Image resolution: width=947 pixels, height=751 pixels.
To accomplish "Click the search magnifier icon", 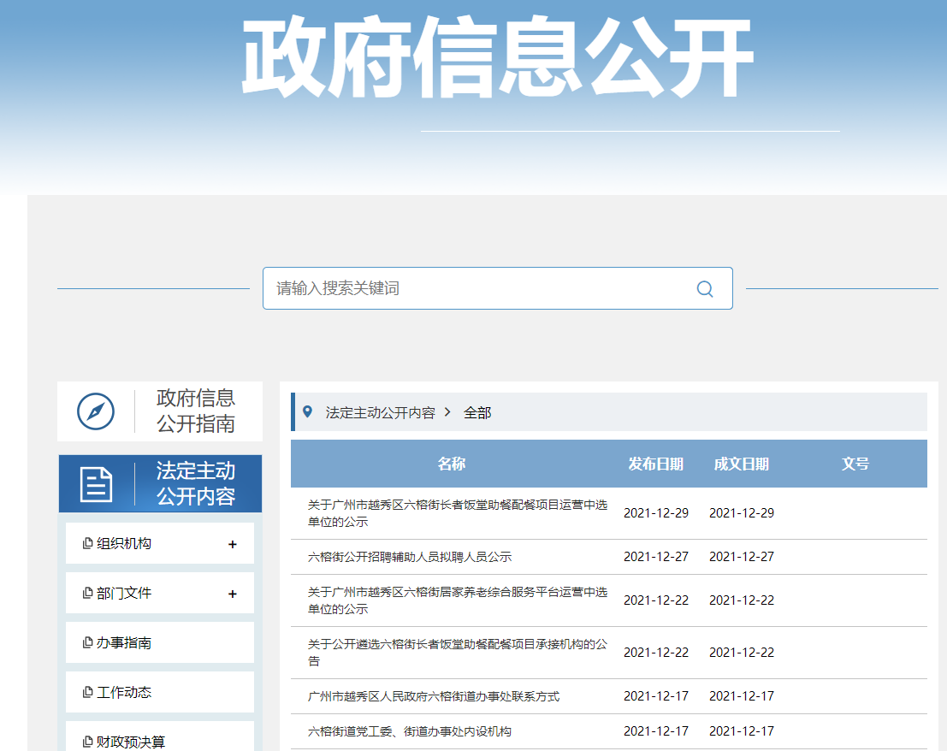I will (x=705, y=289).
